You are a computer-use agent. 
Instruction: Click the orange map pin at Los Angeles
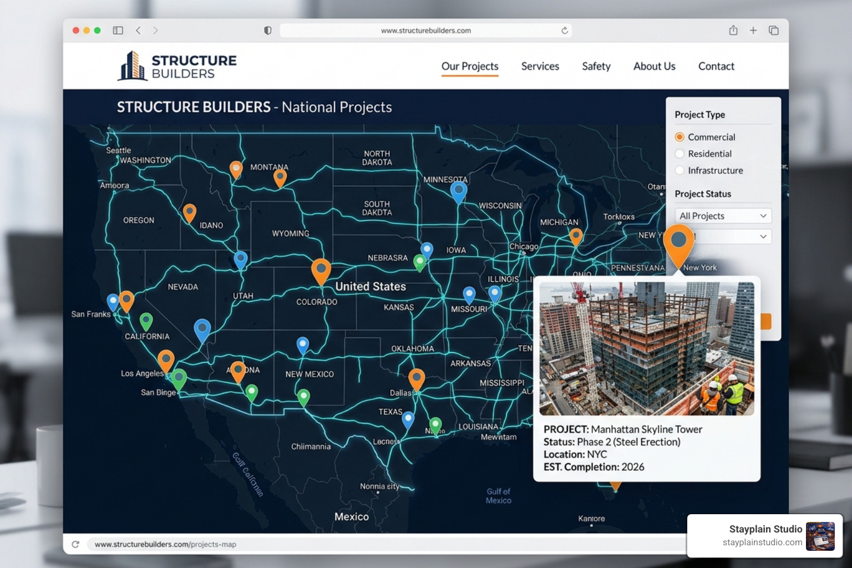coord(166,361)
